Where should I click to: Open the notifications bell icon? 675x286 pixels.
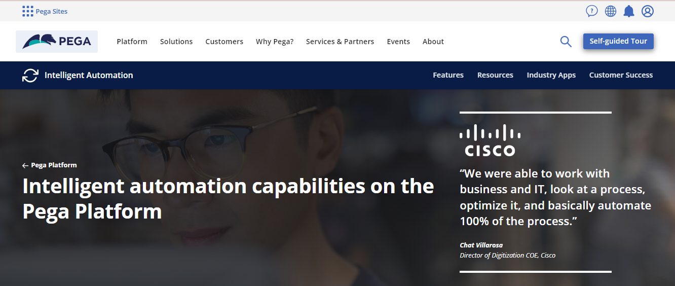coord(629,11)
